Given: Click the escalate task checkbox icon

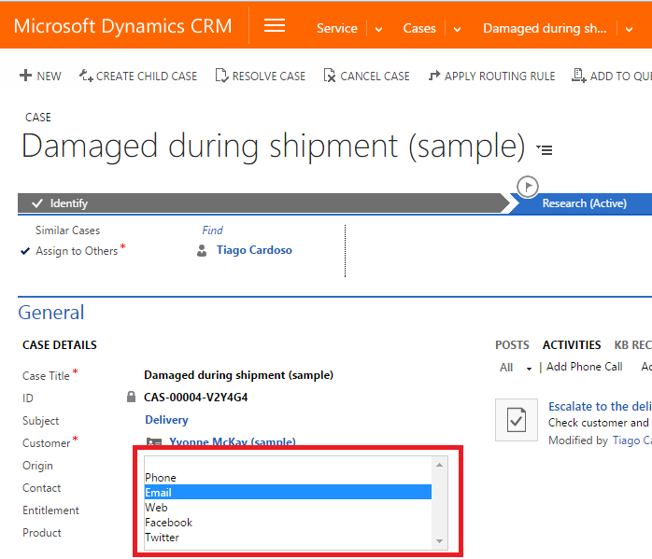Looking at the screenshot, I should pyautogui.click(x=516, y=421).
